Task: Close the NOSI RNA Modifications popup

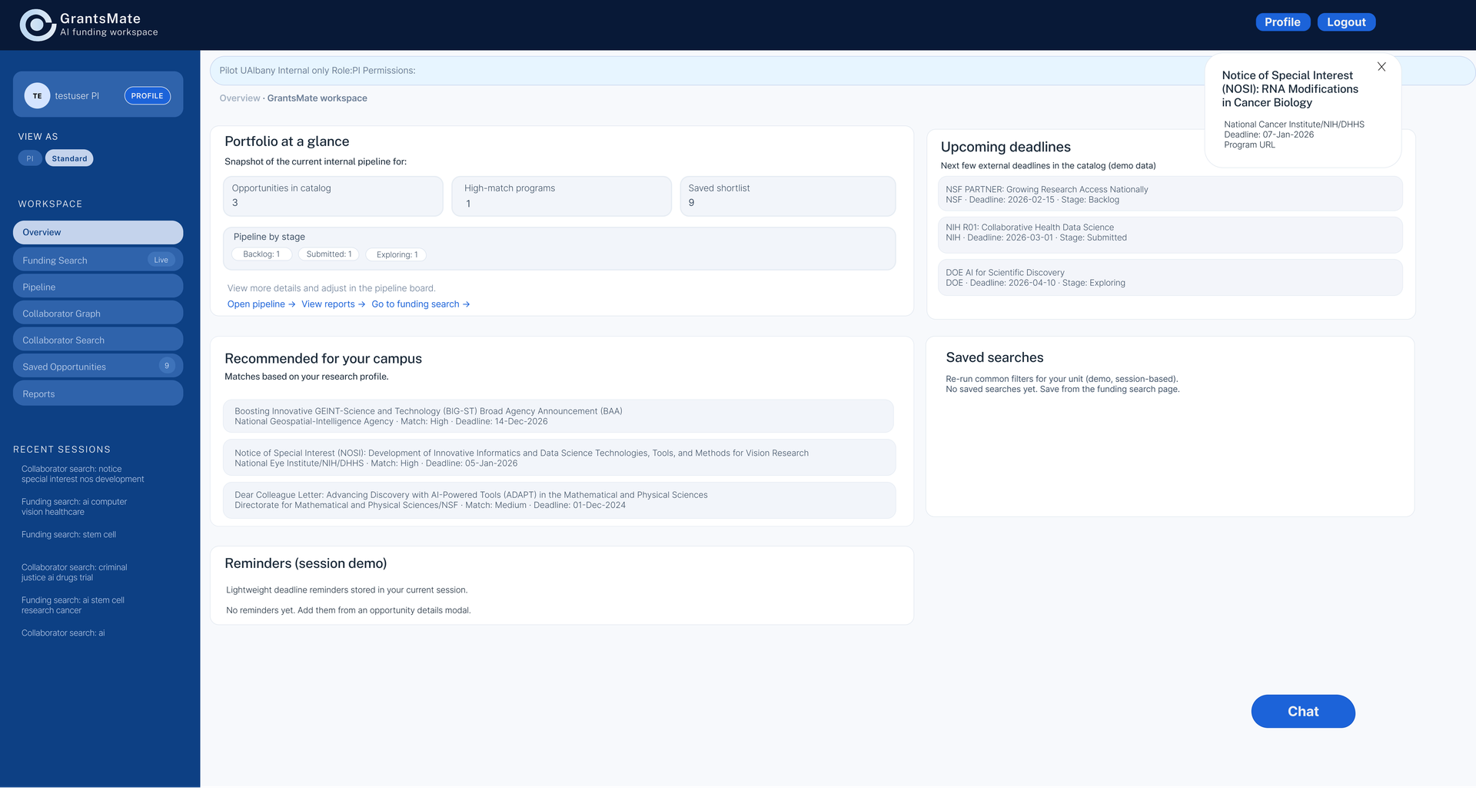Action: (x=1381, y=67)
